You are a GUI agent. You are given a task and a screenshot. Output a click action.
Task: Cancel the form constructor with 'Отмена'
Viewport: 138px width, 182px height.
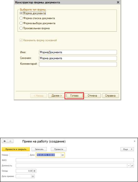(x=92, y=96)
